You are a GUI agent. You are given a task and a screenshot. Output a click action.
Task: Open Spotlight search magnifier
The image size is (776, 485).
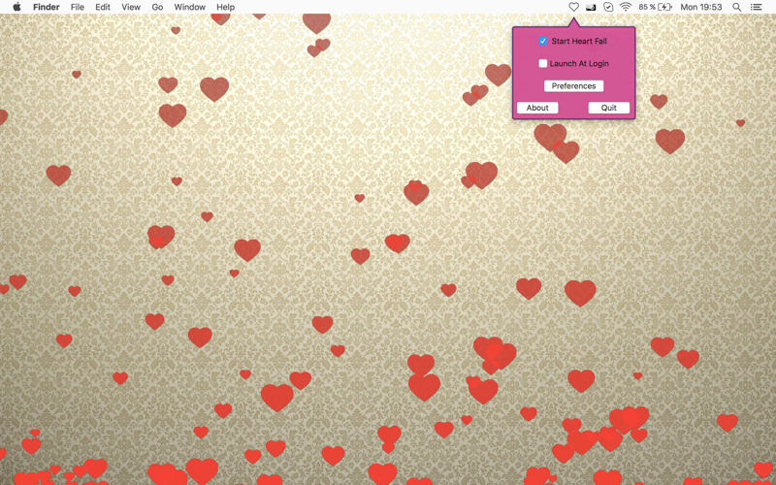click(x=736, y=7)
